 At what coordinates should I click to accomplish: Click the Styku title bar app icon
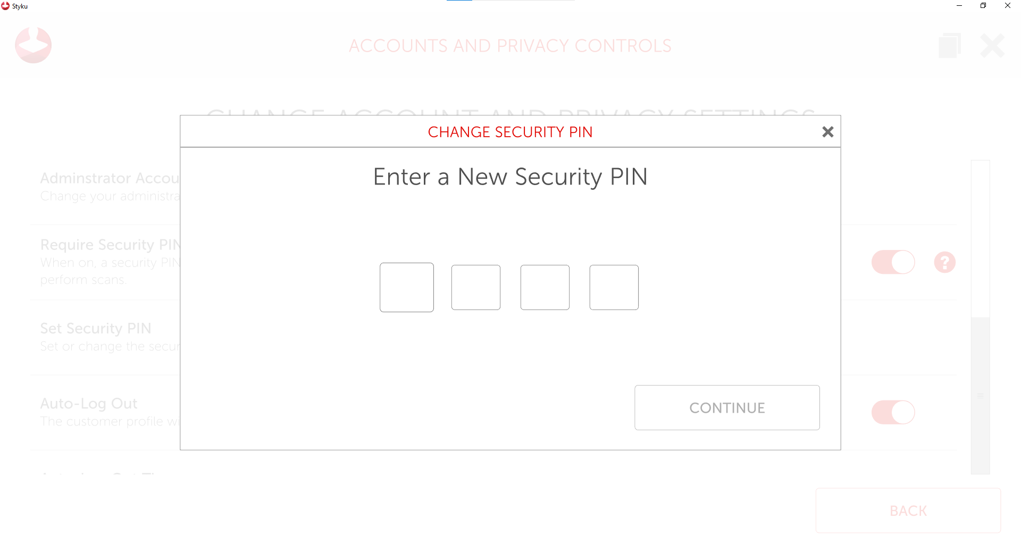5,6
